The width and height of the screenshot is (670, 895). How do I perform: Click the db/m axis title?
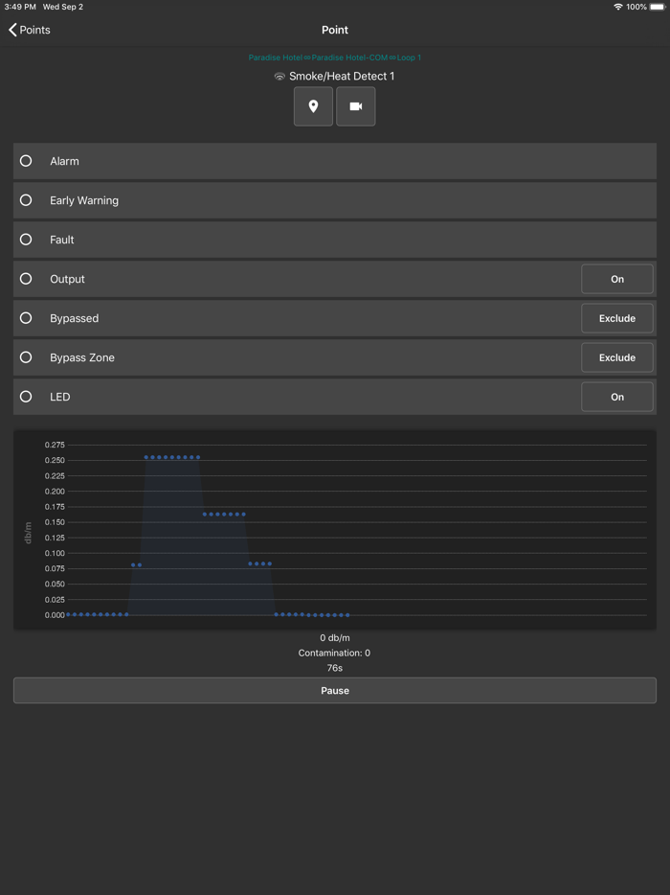click(29, 532)
